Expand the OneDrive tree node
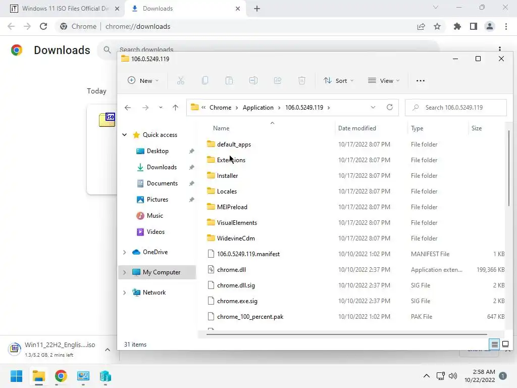The height and width of the screenshot is (388, 517). [125, 252]
